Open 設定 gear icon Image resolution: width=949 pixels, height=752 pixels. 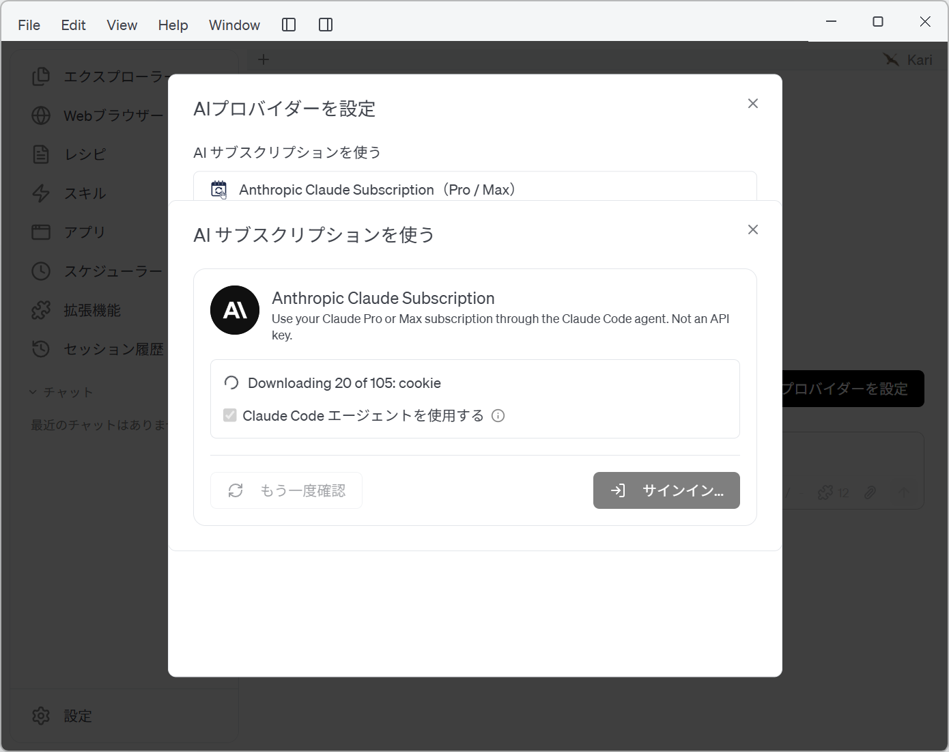41,716
